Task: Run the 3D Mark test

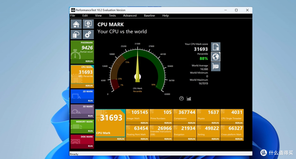Action: click(x=90, y=116)
